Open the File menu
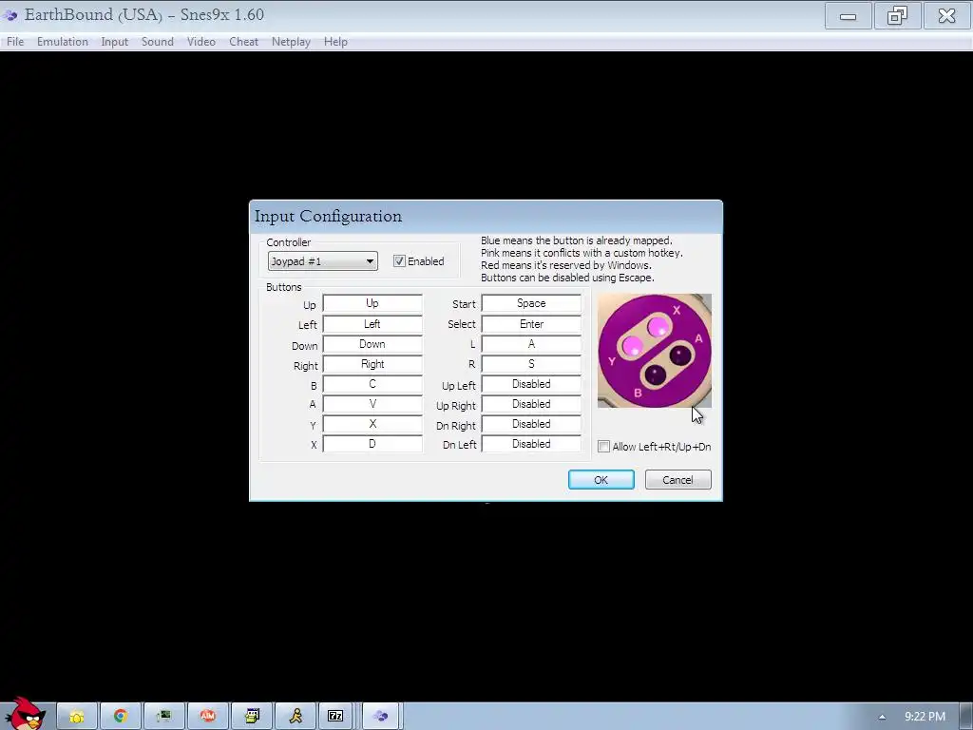973x730 pixels. point(15,42)
